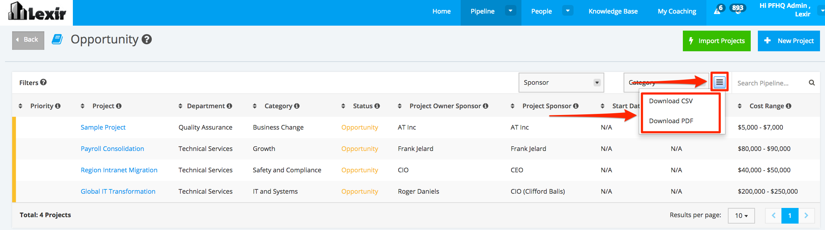Open Region Intranet Migration link

pos(119,170)
